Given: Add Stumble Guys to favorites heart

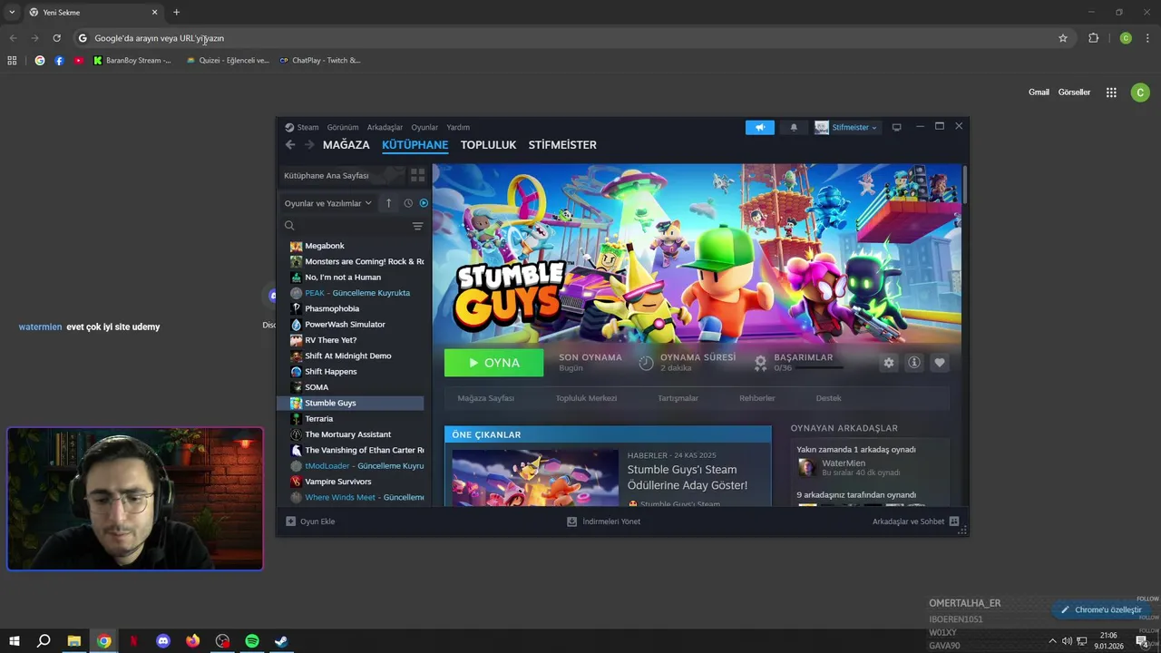Looking at the screenshot, I should 940,363.
